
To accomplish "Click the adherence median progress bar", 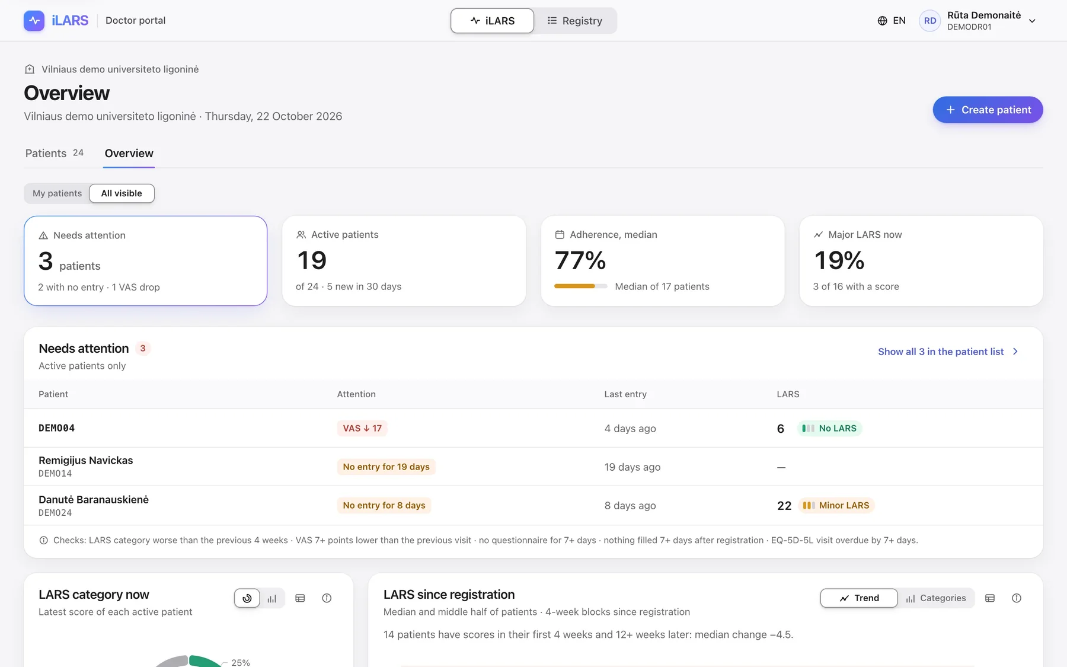I will pos(581,286).
